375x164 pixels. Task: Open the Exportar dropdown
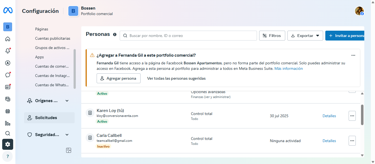[305, 36]
